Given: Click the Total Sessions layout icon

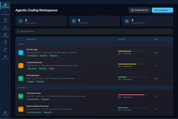Looking at the screenshot, I should pos(74,21).
